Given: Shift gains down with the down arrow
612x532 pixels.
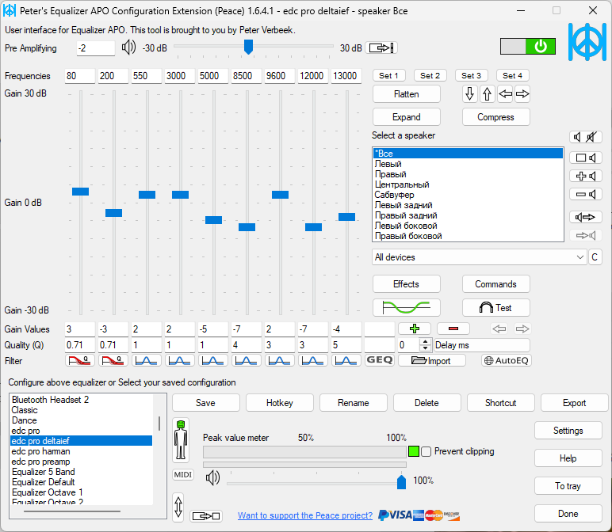Looking at the screenshot, I should 470,94.
